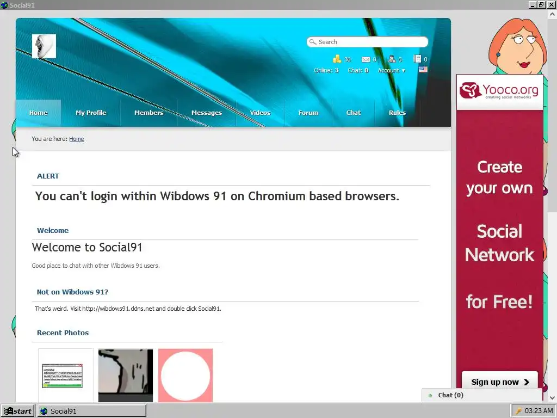Click the scrollbar down arrow
This screenshot has height=418, width=557.
point(553,398)
